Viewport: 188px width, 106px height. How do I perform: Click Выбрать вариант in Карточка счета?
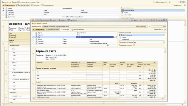point(141,26)
